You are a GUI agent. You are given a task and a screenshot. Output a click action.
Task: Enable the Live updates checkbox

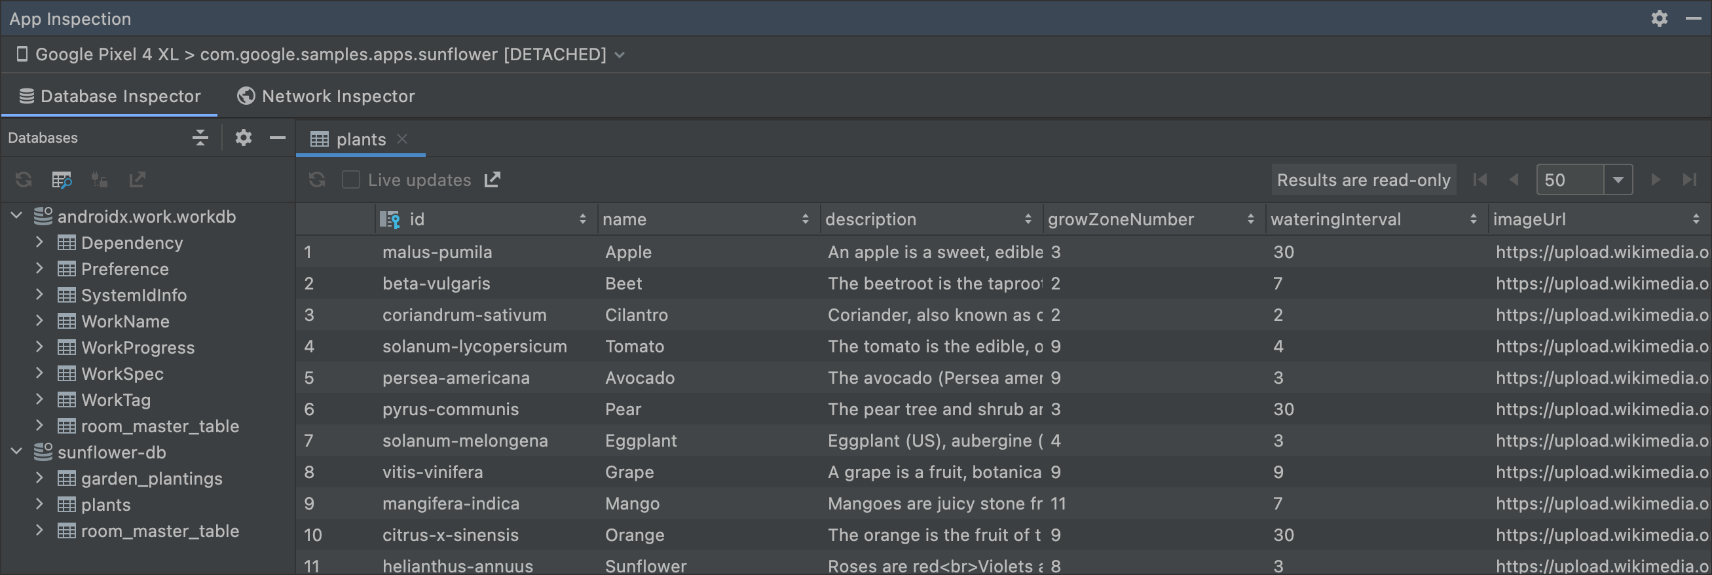click(x=351, y=179)
